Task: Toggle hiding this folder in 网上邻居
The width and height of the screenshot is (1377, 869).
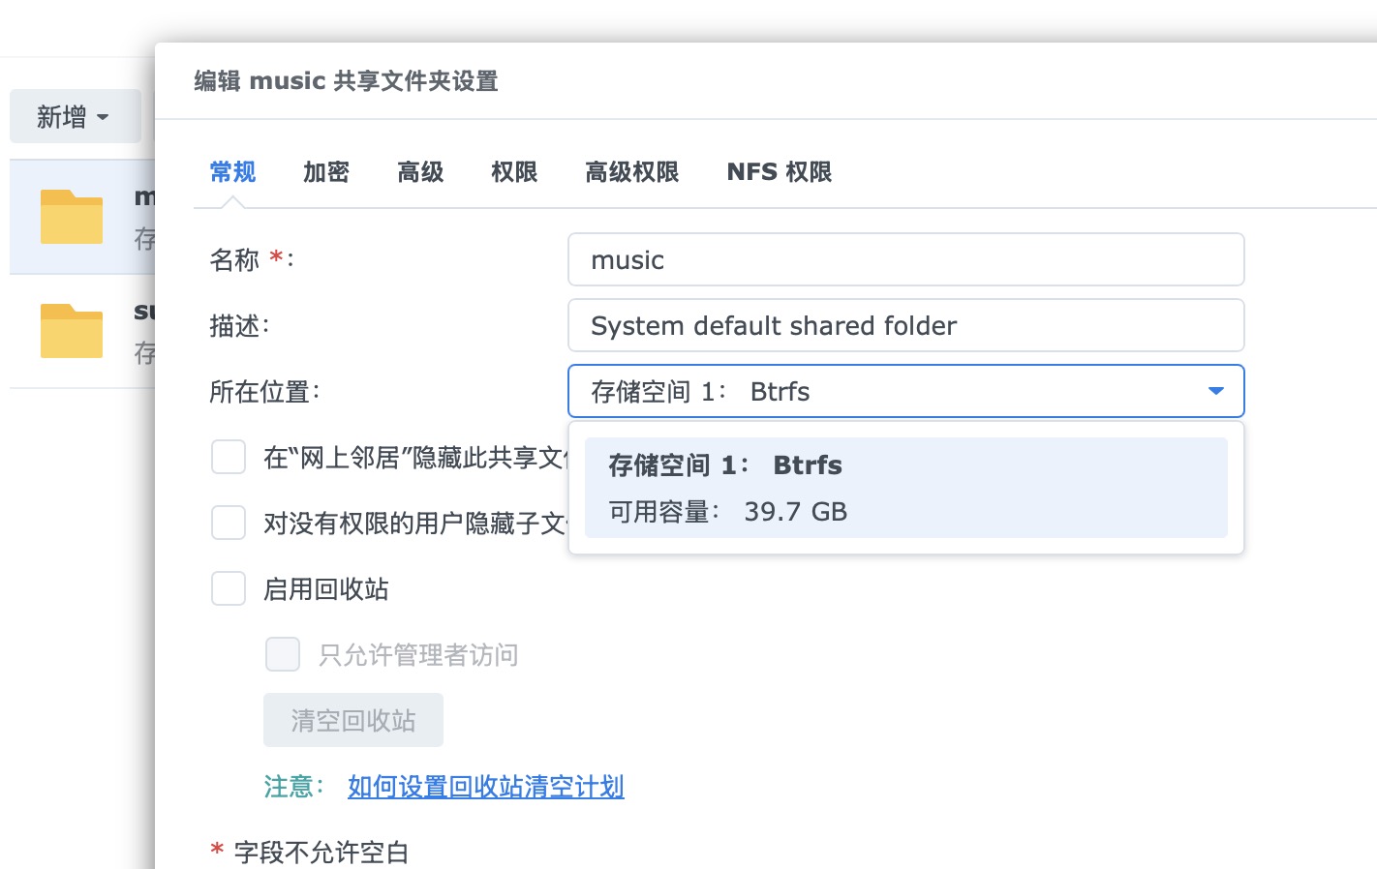Action: pyautogui.click(x=229, y=457)
